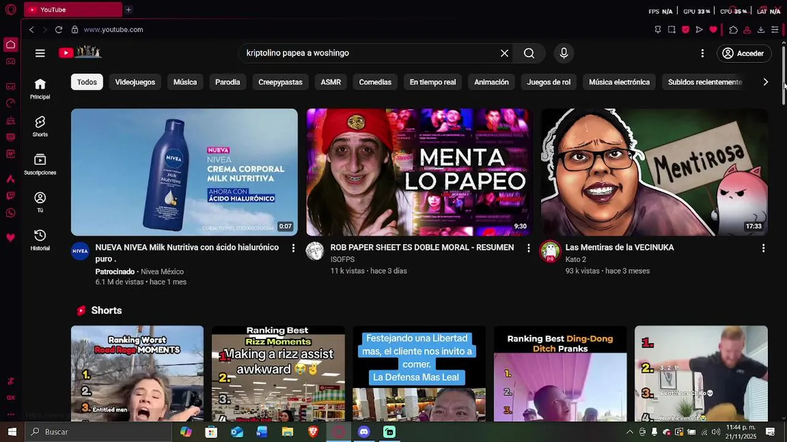This screenshot has width=787, height=442.
Task: Open options for Las Mentiras de la VECINUKA
Action: point(763,248)
